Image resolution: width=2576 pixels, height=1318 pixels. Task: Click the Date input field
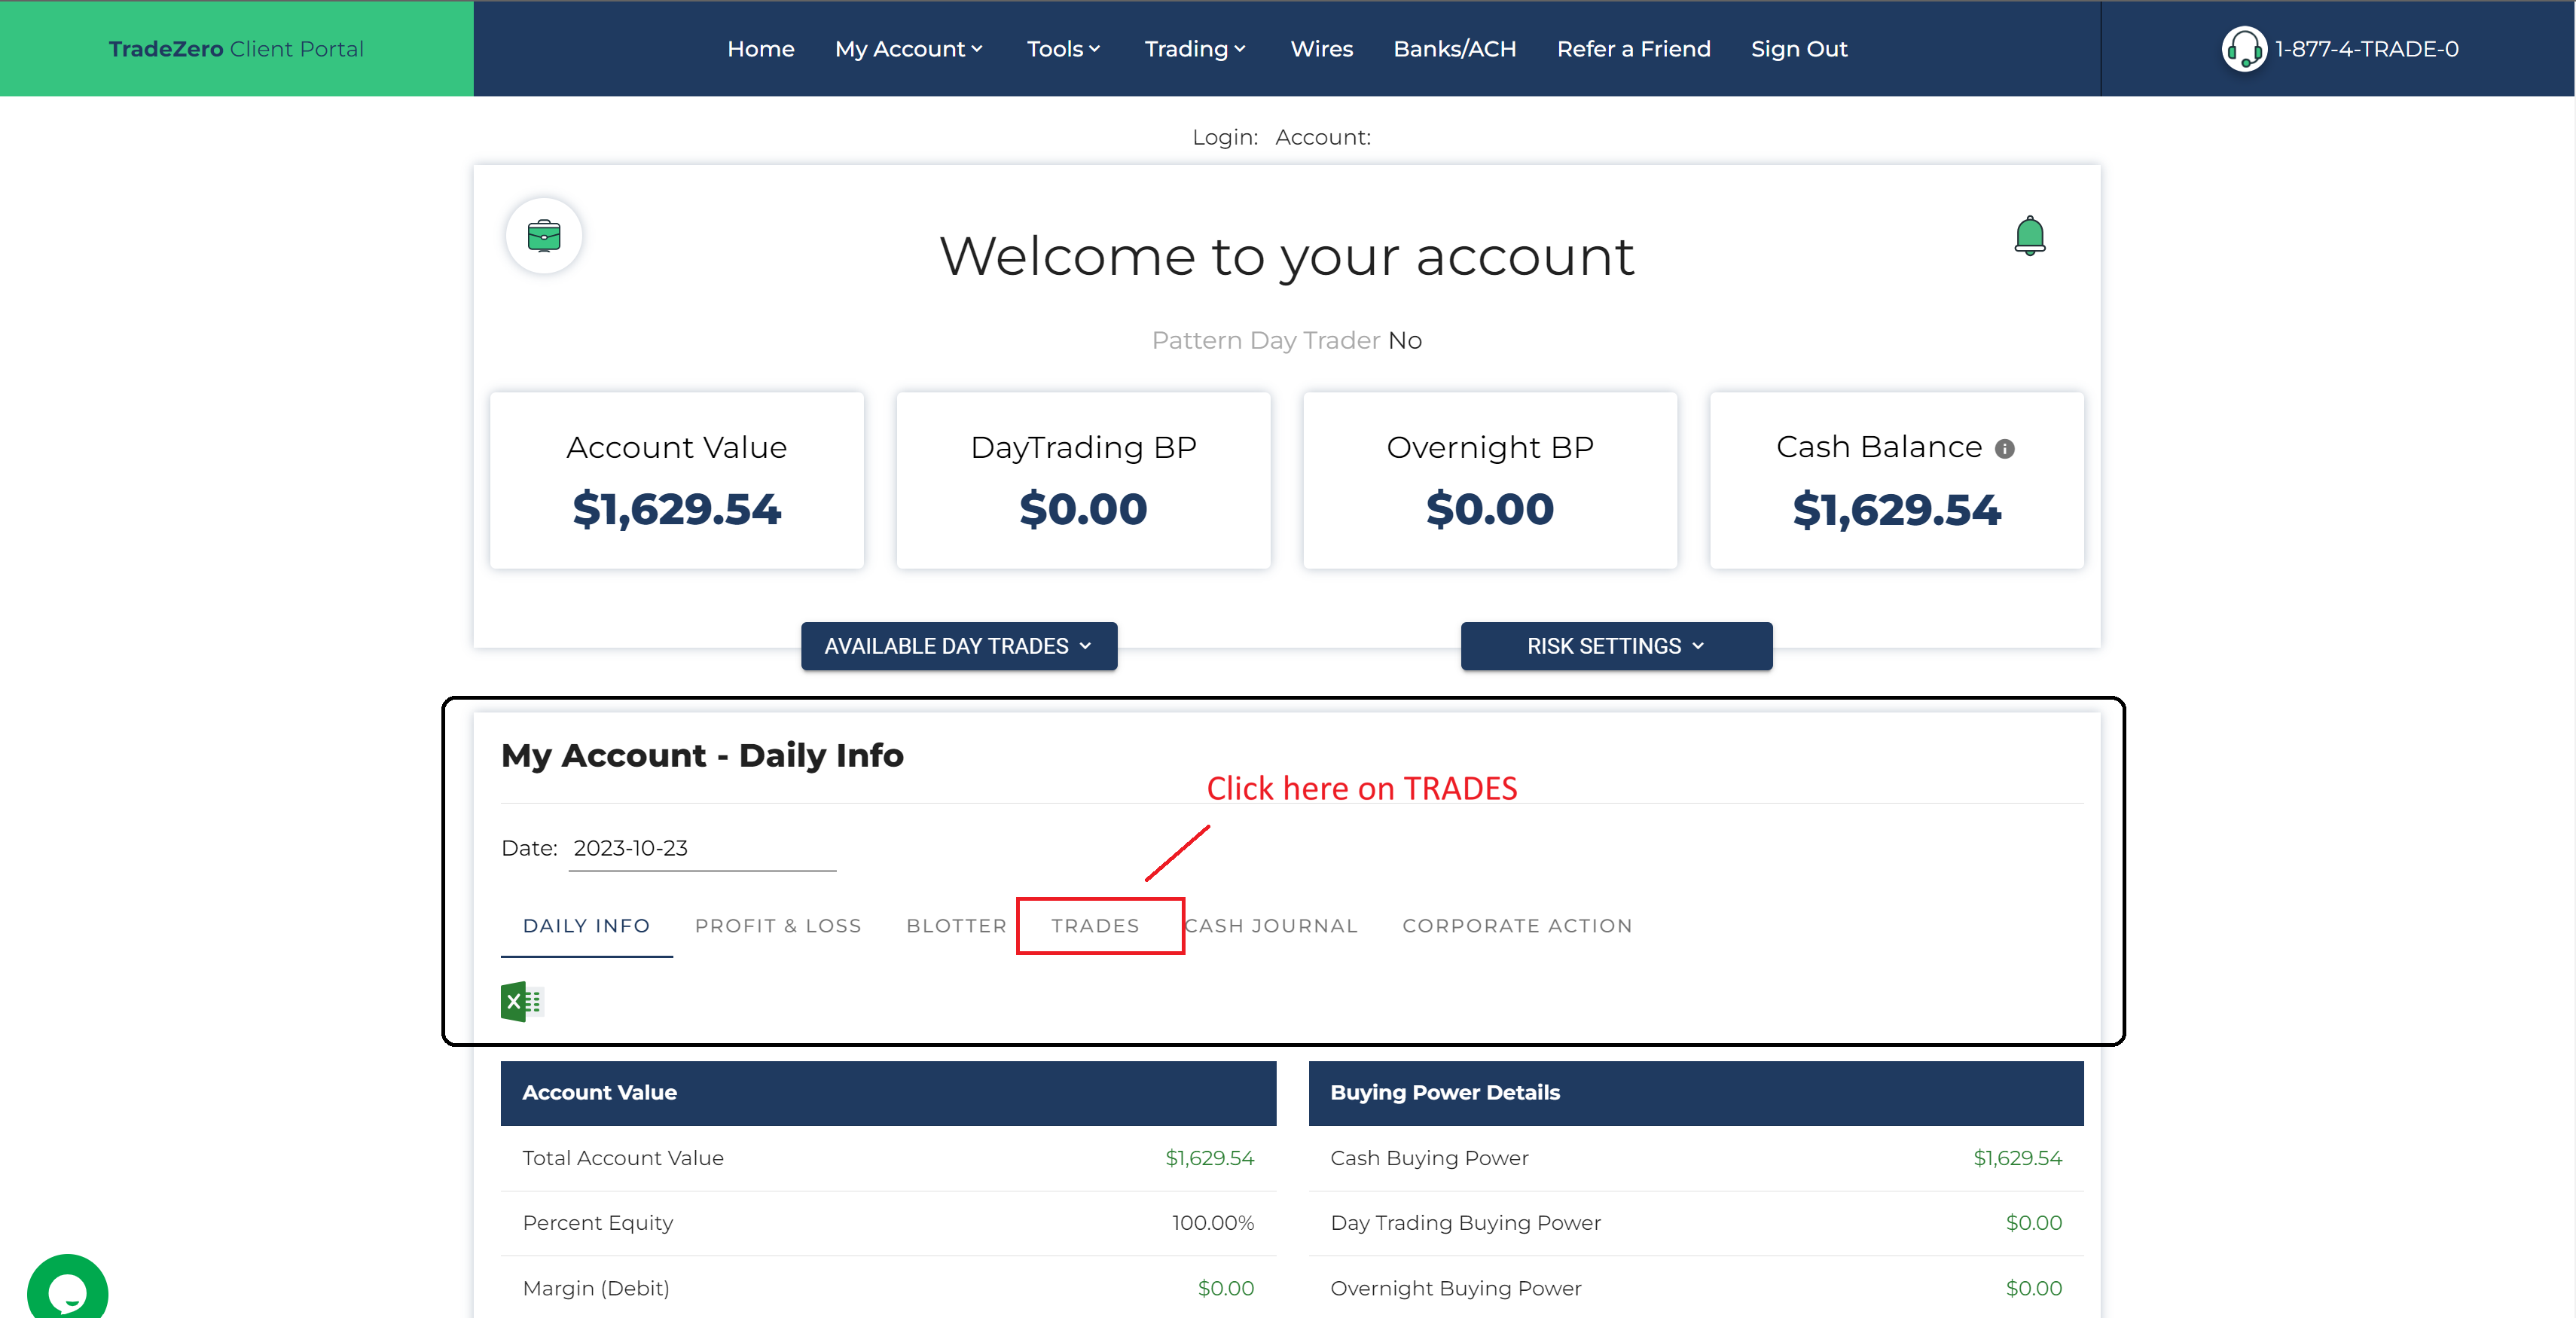[701, 849]
